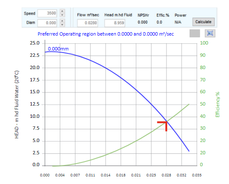Click the Flow m³/sec input field

(87, 23)
